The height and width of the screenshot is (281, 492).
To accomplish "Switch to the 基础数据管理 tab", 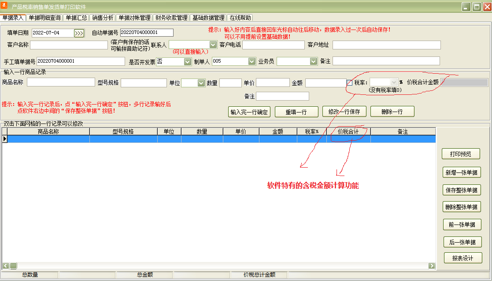I will point(208,18).
